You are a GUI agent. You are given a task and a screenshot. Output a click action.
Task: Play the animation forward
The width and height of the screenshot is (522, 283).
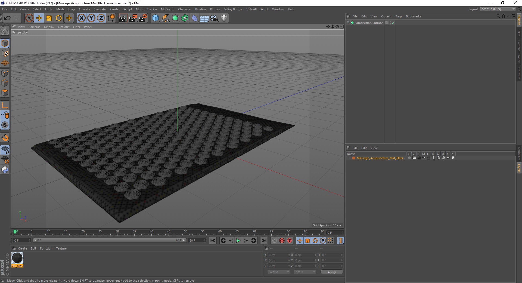click(238, 241)
